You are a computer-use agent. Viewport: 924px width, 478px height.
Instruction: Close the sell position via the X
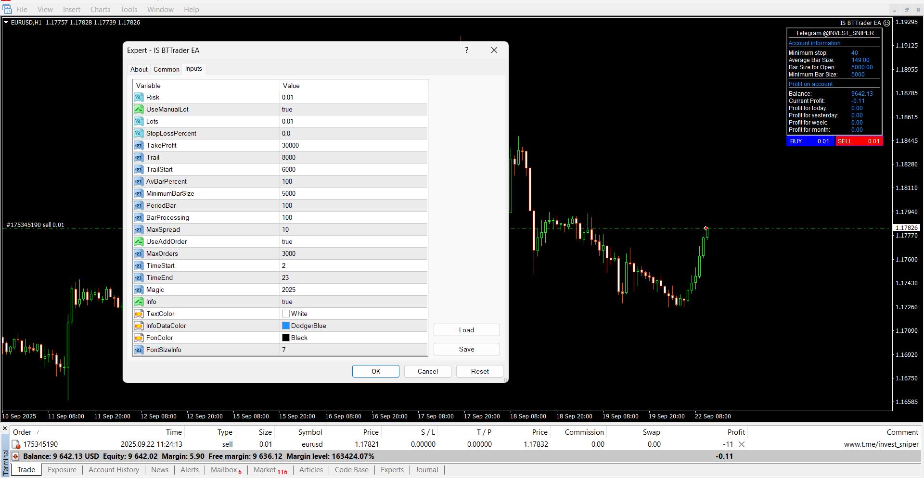(742, 444)
